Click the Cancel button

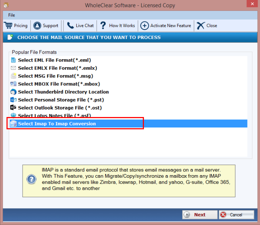pos(236,215)
